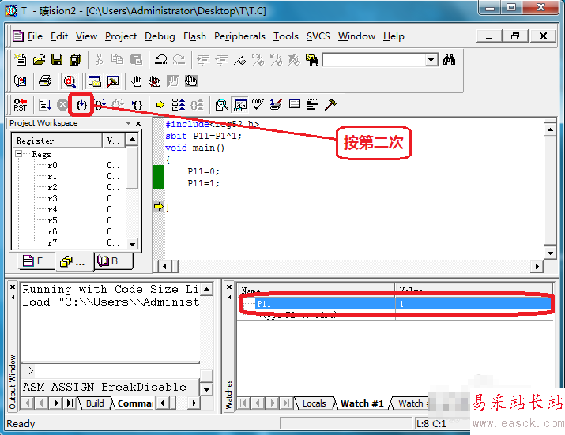Click the Save All files icon

[76, 59]
